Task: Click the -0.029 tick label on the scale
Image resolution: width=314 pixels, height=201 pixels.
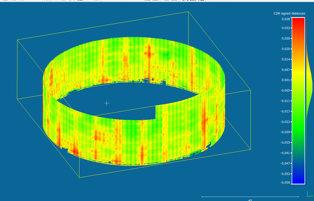Action: [x=285, y=132]
